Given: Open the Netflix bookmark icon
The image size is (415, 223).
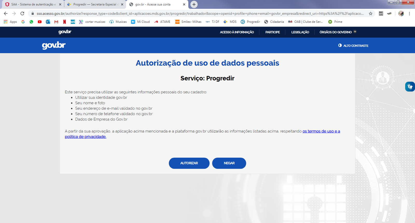Looking at the screenshot, I should pos(65,22).
